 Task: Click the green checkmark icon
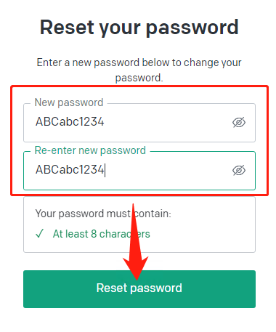[x=39, y=234]
